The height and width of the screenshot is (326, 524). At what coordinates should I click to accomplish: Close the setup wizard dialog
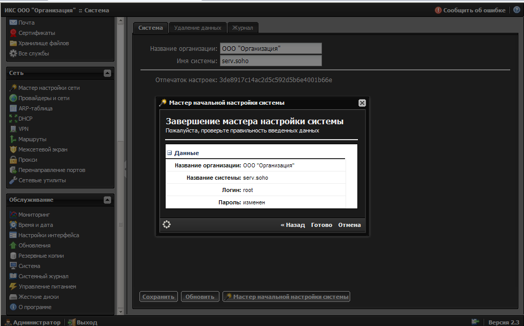[x=362, y=103]
